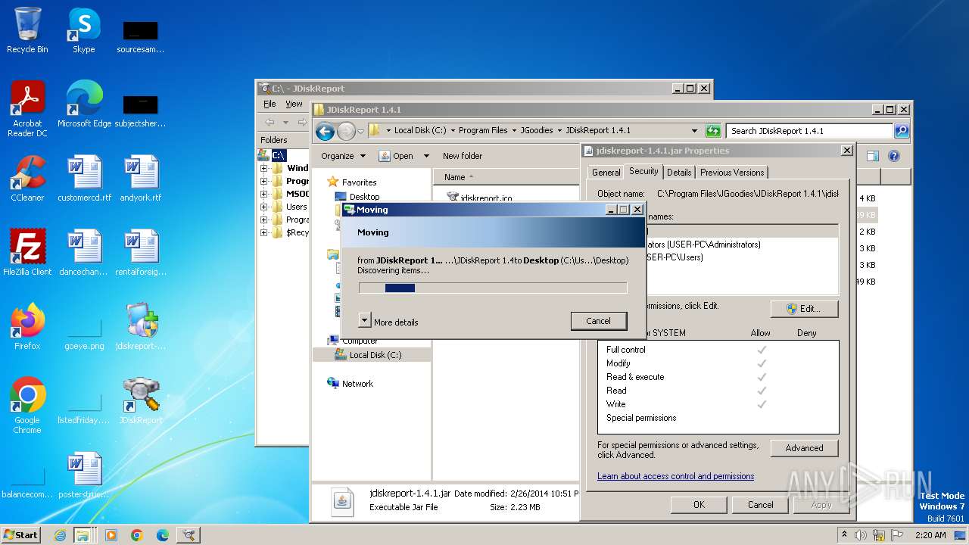Image resolution: width=969 pixels, height=545 pixels.
Task: Switch to the General tab
Action: [606, 173]
